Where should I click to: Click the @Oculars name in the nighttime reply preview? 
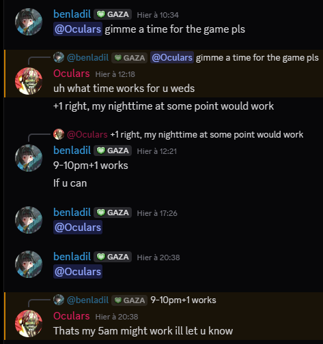point(87,134)
